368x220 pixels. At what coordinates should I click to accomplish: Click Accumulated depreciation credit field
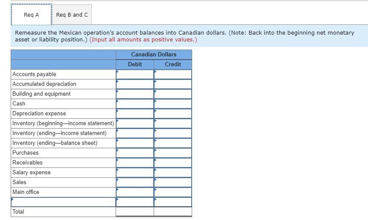[173, 84]
